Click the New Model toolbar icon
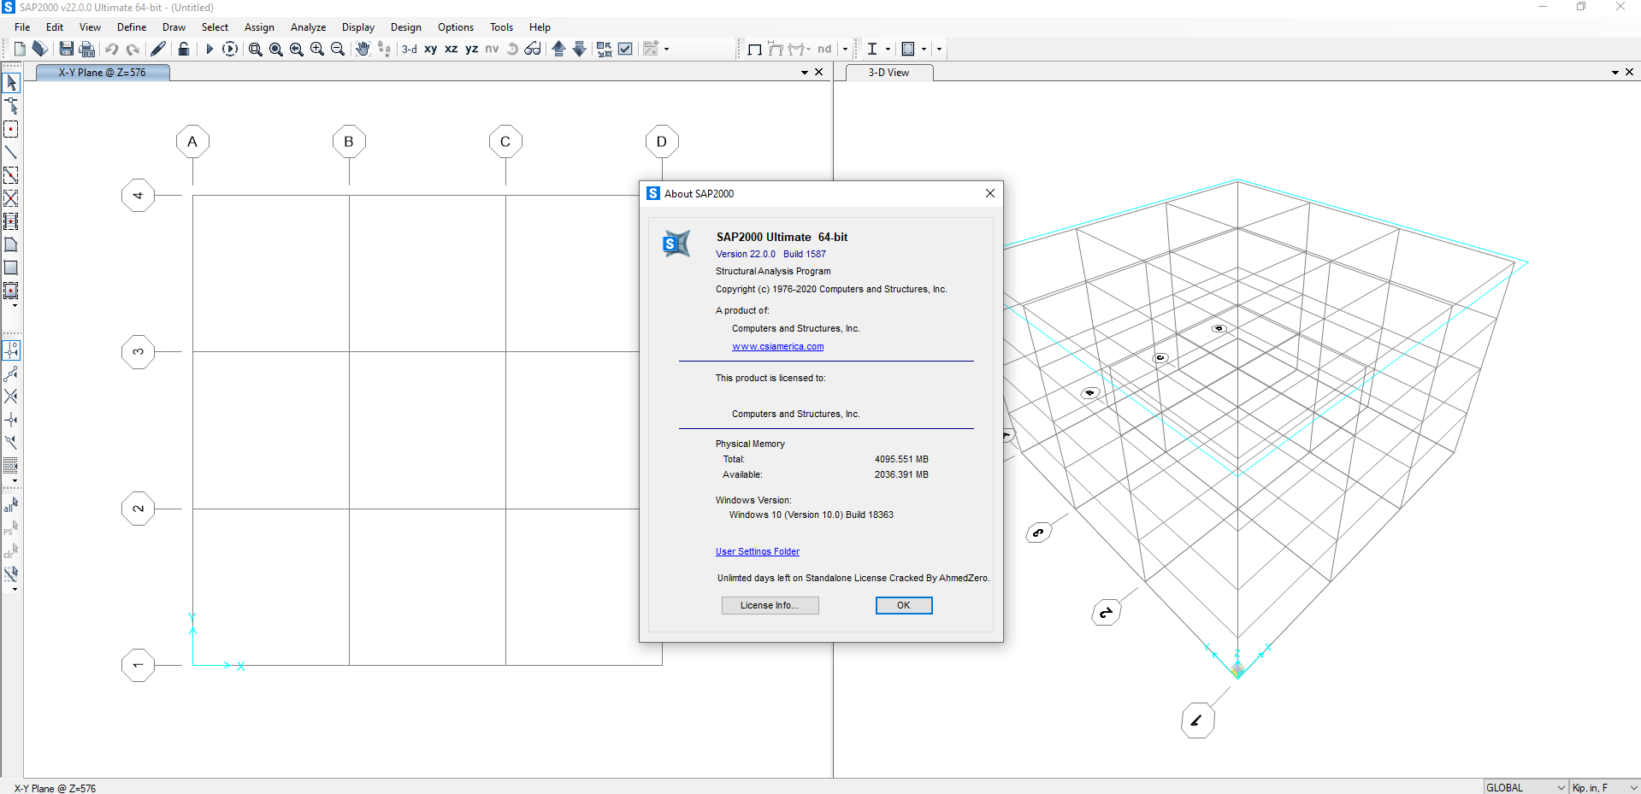The image size is (1641, 794). 20,49
